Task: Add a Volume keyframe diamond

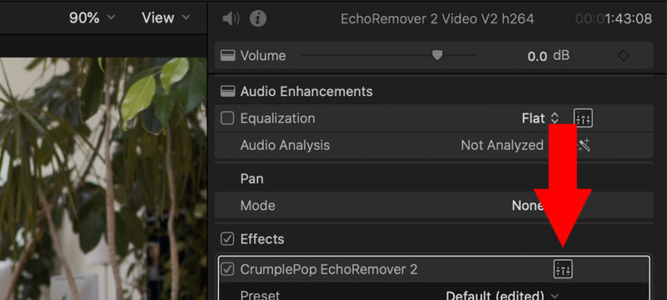Action: coord(624,55)
